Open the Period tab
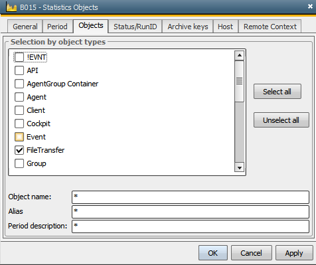 [x=57, y=27]
